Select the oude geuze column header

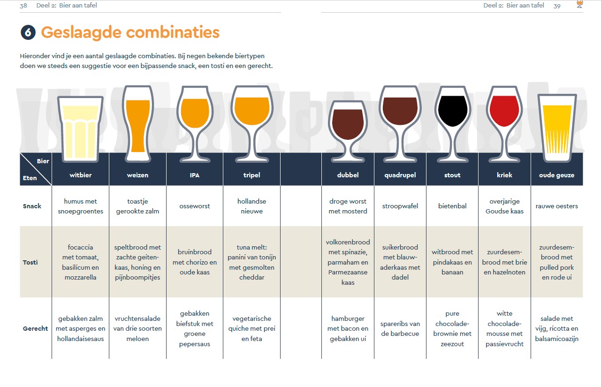(557, 175)
